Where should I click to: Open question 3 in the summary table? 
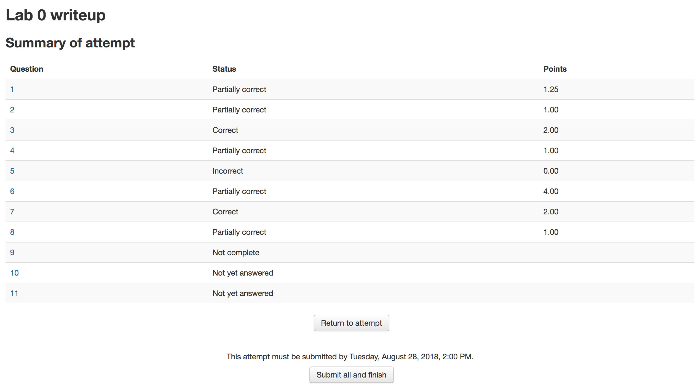pos(12,130)
